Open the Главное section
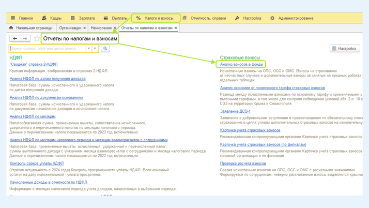Image resolution: width=369 pixels, height=208 pixels. coord(26,18)
